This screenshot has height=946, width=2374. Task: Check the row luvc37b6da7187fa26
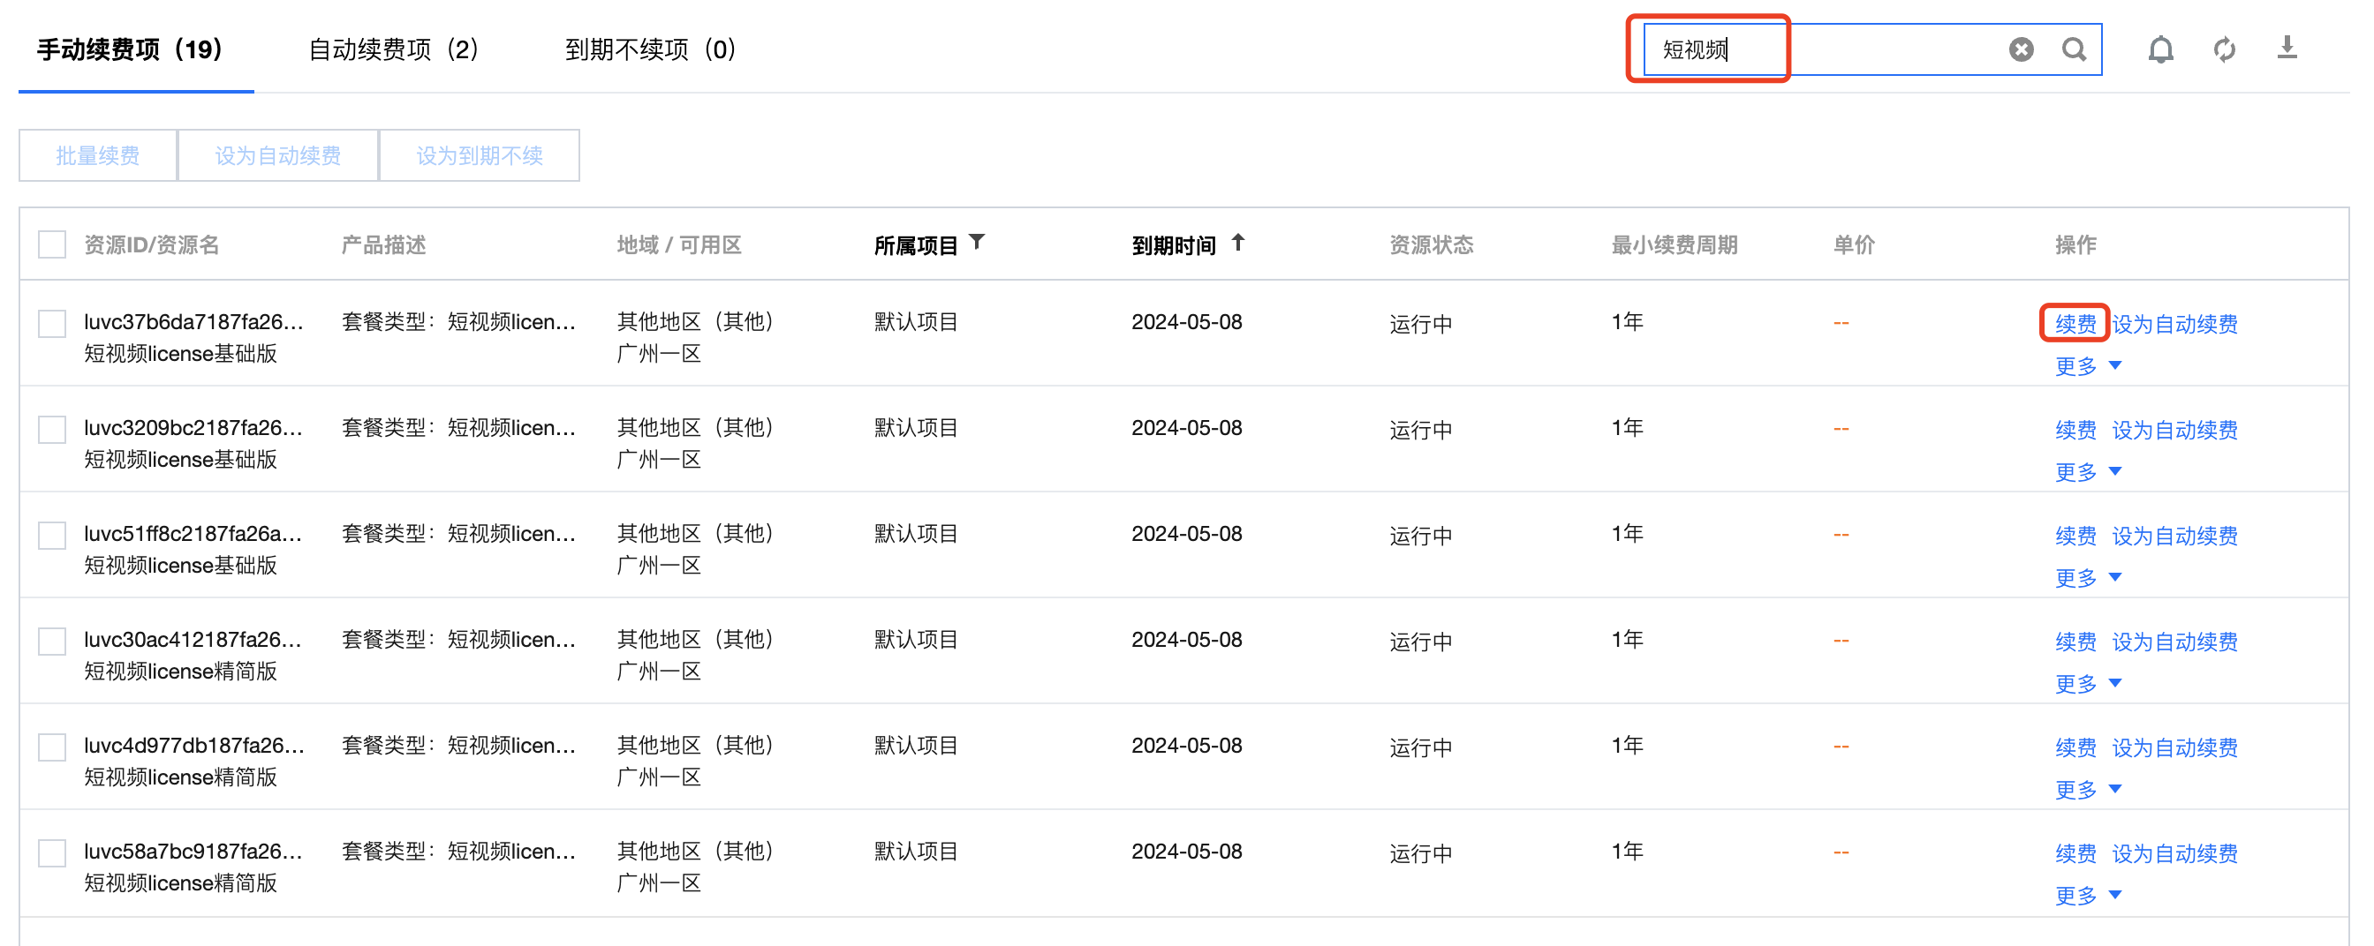51,324
